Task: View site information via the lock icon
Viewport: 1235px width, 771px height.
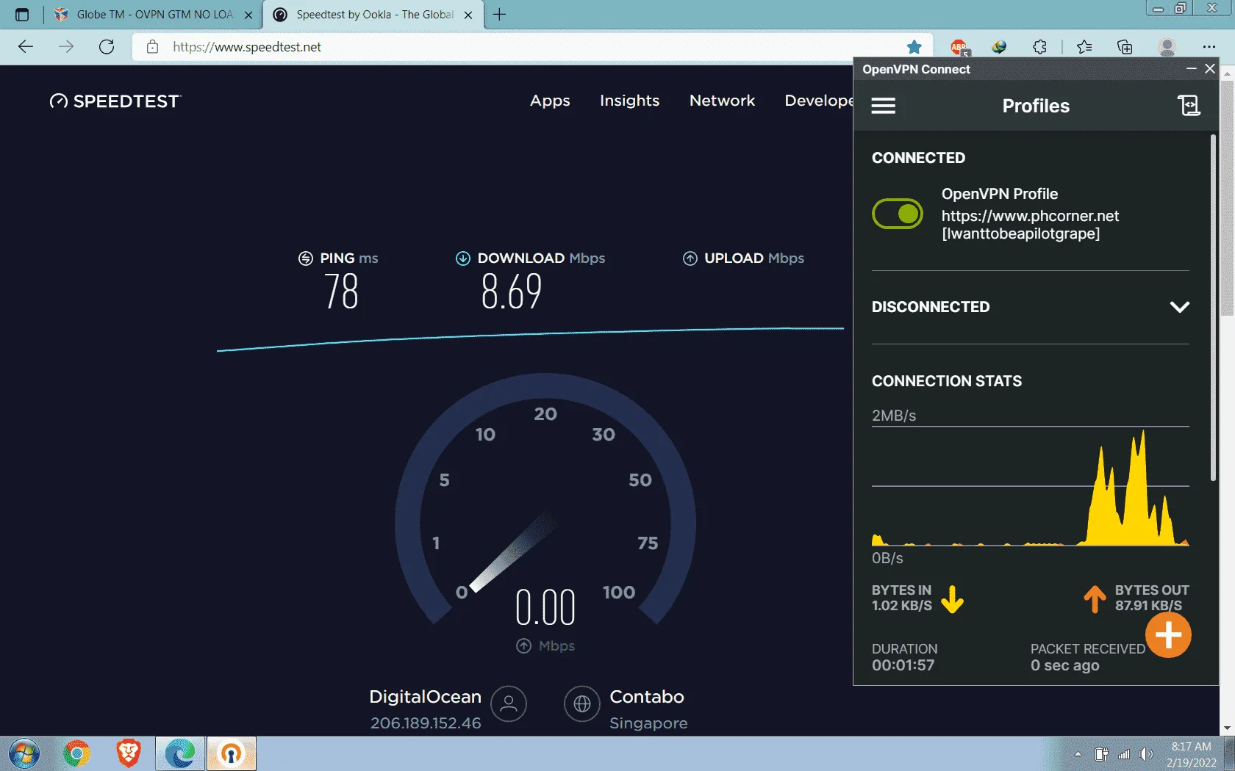Action: 152,47
